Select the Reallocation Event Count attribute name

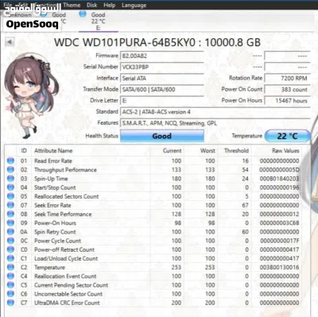click(65, 276)
